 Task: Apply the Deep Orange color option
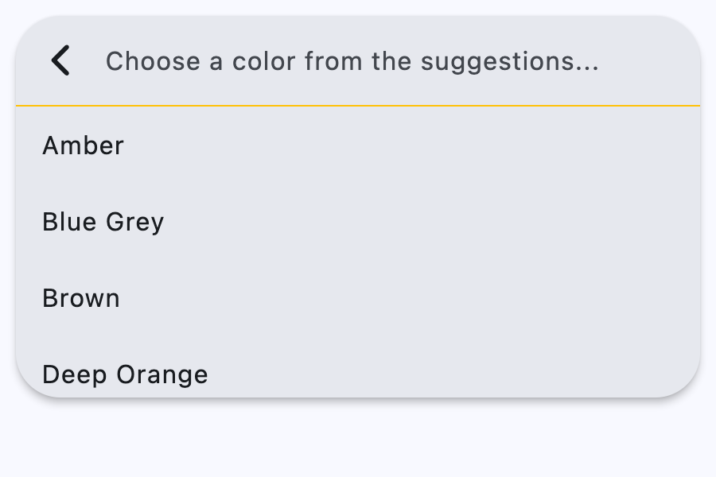125,374
